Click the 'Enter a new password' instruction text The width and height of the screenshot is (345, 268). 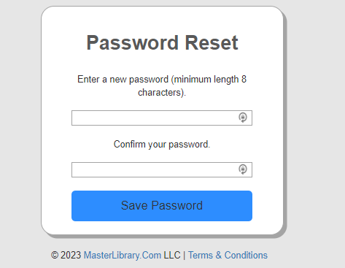coord(162,85)
